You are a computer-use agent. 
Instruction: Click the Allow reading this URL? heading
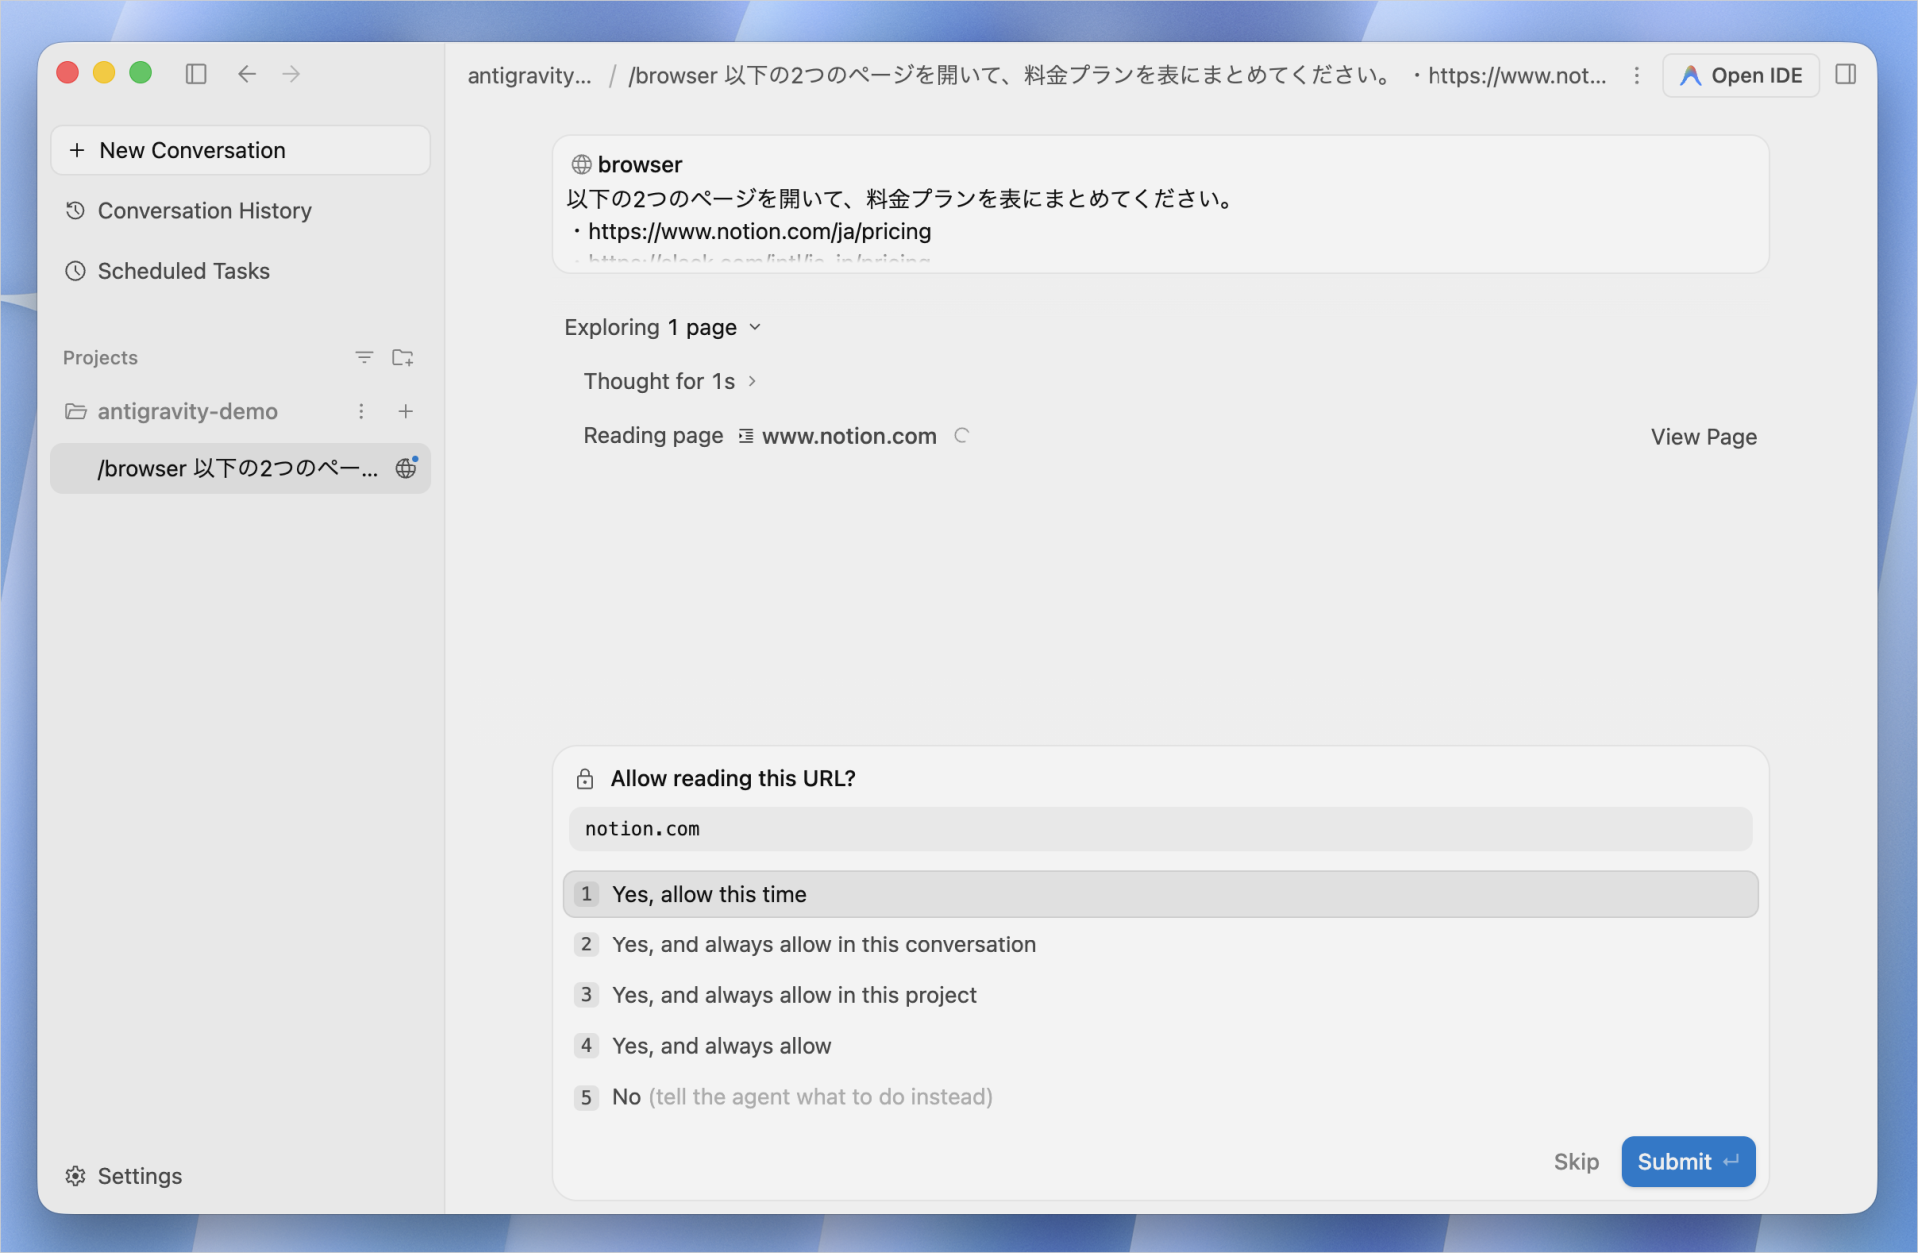[732, 778]
